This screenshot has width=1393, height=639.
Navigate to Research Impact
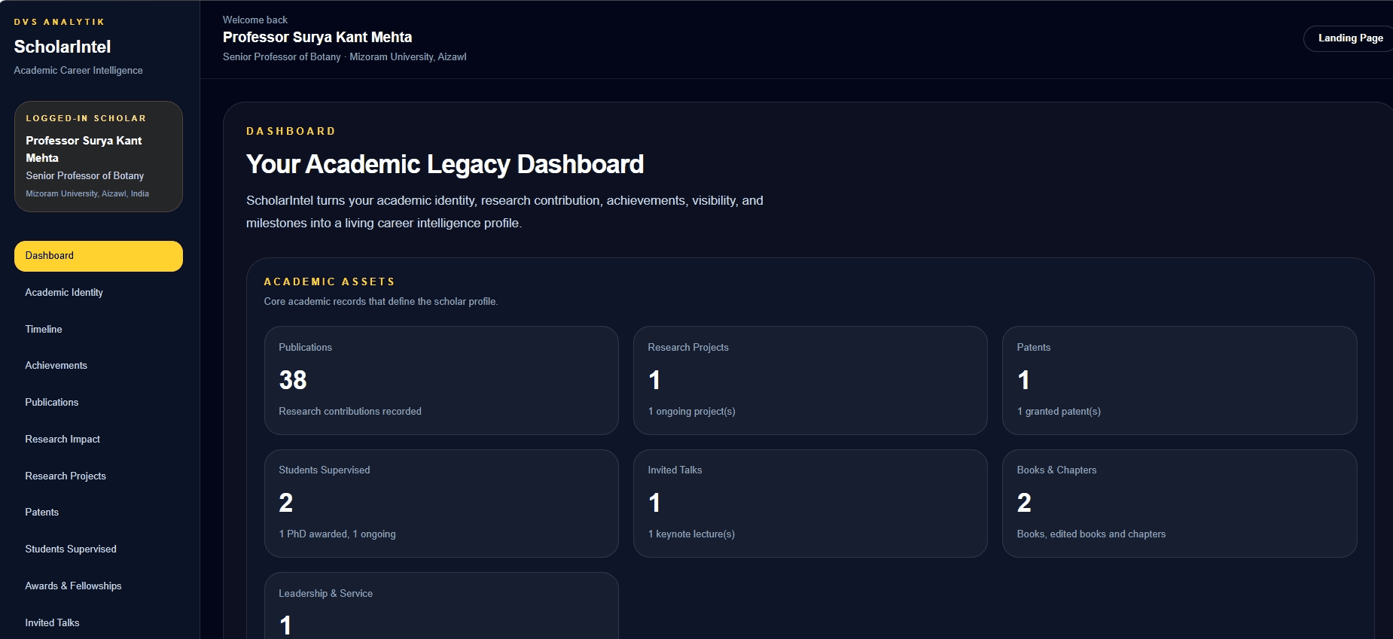(98, 440)
